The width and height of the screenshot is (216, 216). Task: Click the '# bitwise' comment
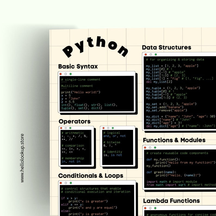pyautogui.click(x=112, y=142)
